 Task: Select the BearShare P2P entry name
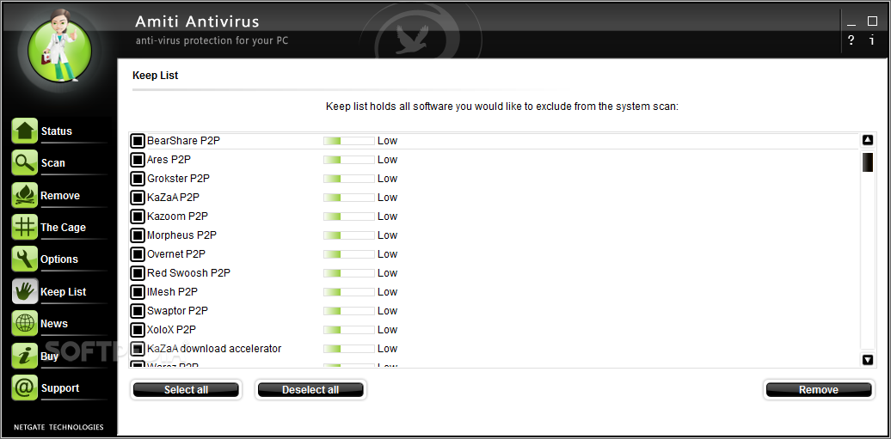pyautogui.click(x=183, y=141)
